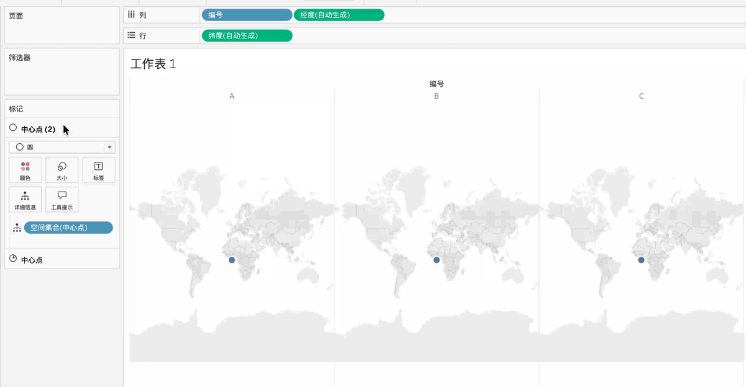Click the blue center point on map A
This screenshot has width=746, height=387.
click(232, 260)
